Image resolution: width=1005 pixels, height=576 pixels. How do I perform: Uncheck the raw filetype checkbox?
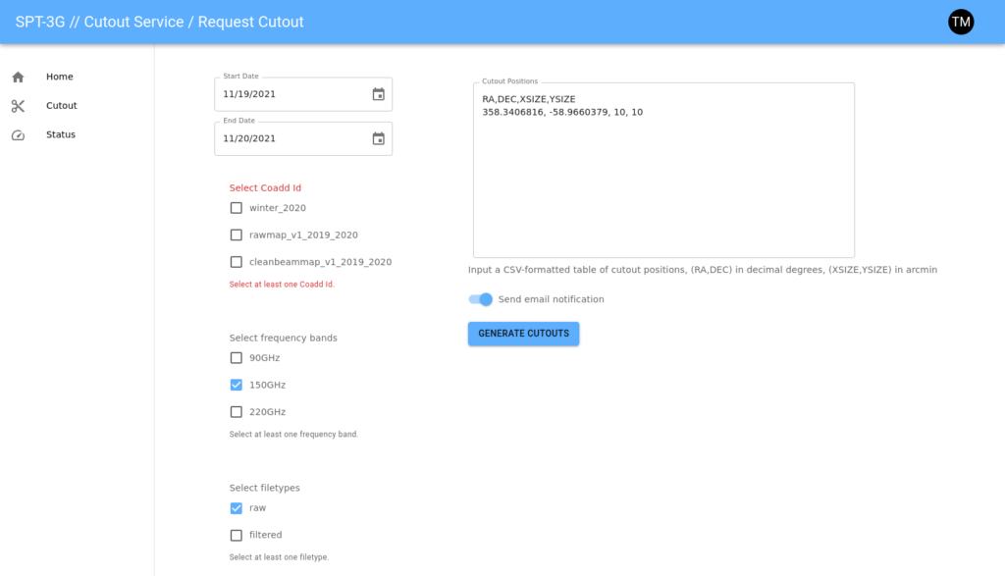point(236,507)
